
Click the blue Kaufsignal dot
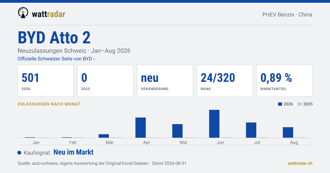point(19,153)
